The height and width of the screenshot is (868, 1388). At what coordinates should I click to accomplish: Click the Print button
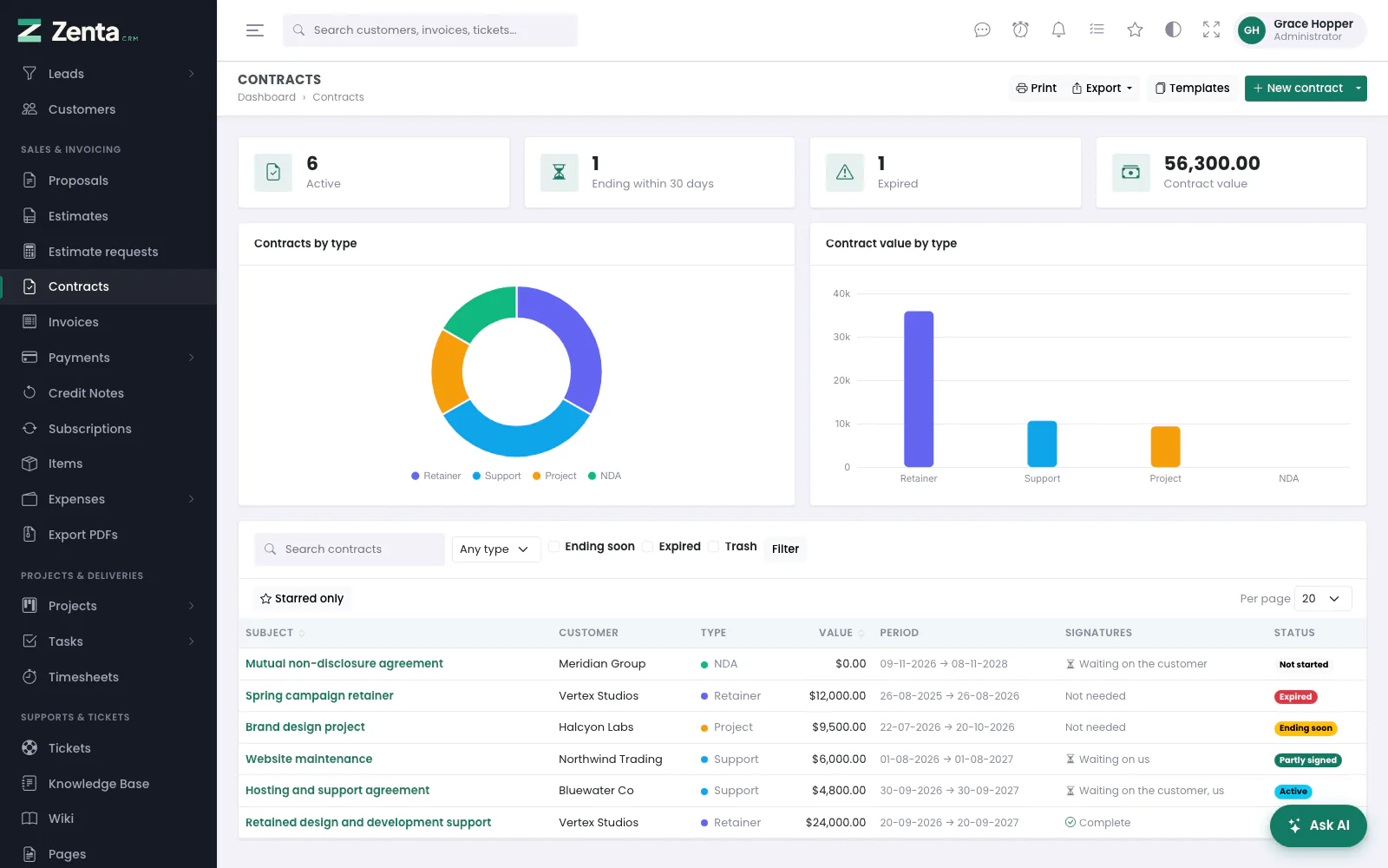(1036, 89)
